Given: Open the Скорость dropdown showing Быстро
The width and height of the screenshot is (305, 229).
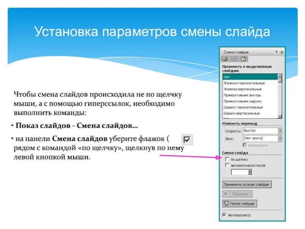Looking at the screenshot, I should pyautogui.click(x=280, y=131).
